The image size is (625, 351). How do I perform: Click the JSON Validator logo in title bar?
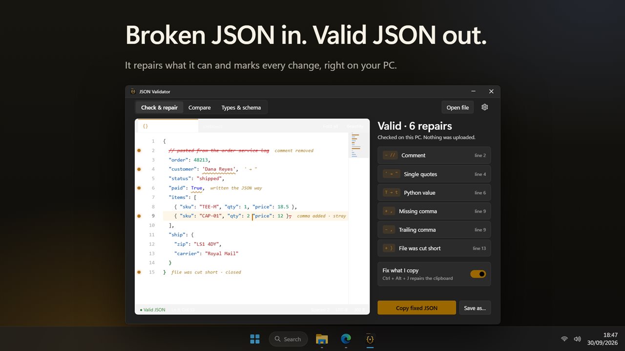tap(133, 91)
